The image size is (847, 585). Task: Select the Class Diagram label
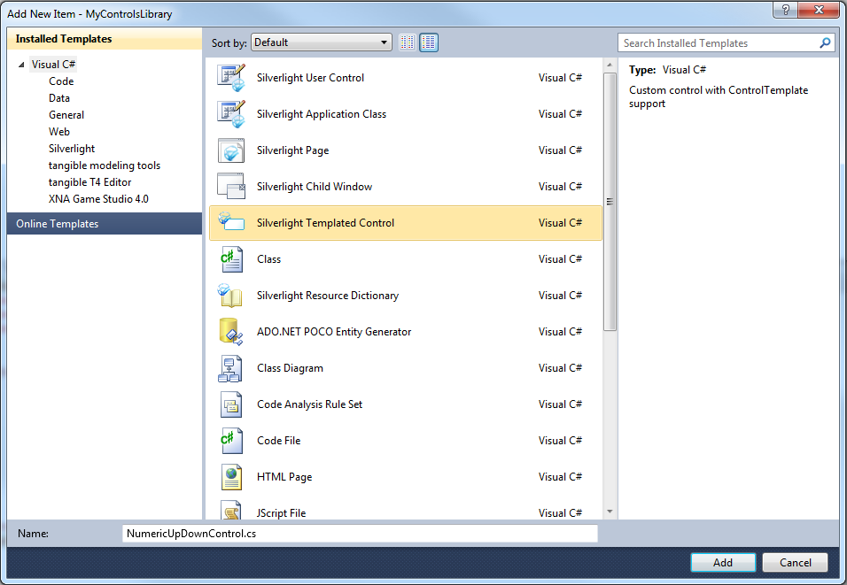(290, 368)
